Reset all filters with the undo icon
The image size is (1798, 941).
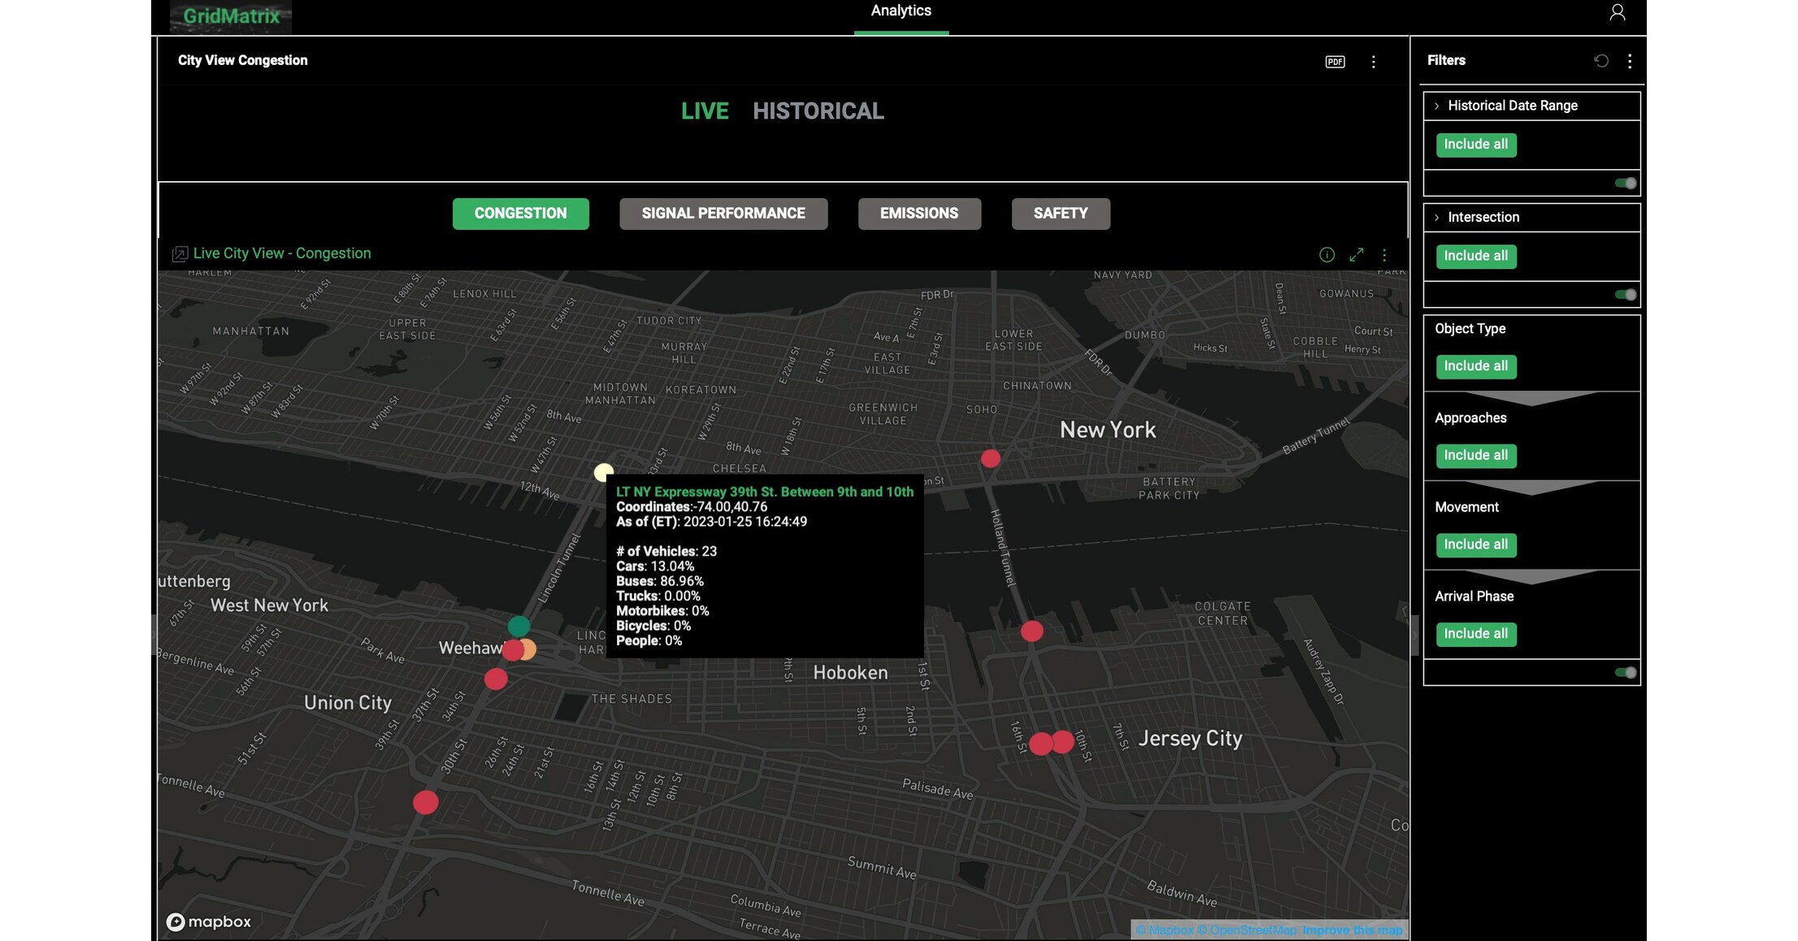(1600, 61)
